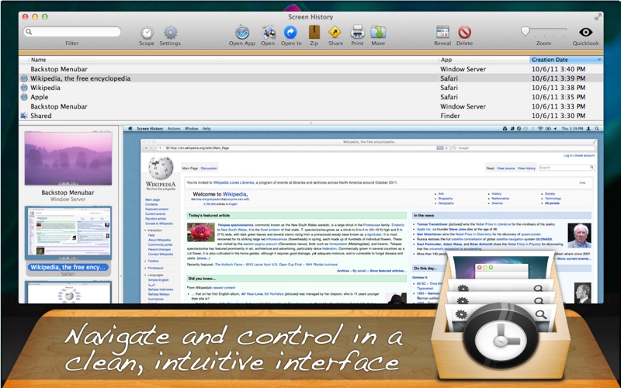Open the Main Page tab in Wikipedia preview

(189, 168)
